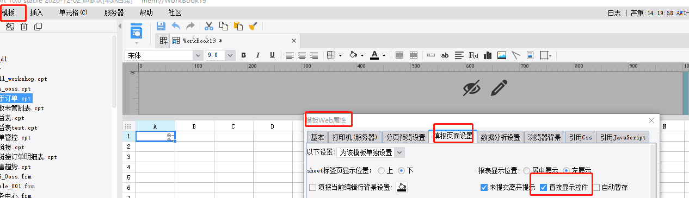Insert image using picture icon
The height and width of the screenshot is (198, 689).
click(x=502, y=55)
